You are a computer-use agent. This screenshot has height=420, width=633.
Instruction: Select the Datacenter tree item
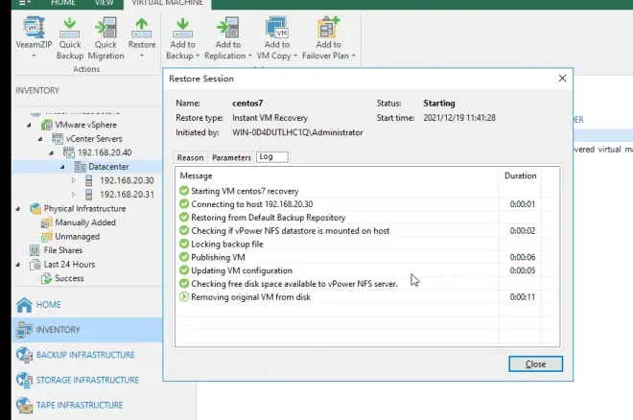coord(108,167)
